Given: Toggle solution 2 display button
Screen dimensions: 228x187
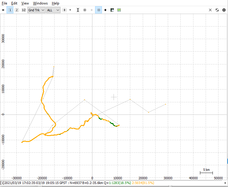Looking at the screenshot, I should (17, 10).
